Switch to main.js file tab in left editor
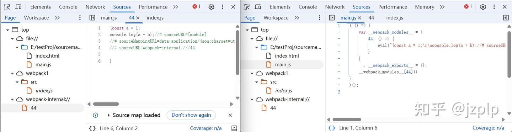This screenshot has height=132, width=512. pos(109,18)
